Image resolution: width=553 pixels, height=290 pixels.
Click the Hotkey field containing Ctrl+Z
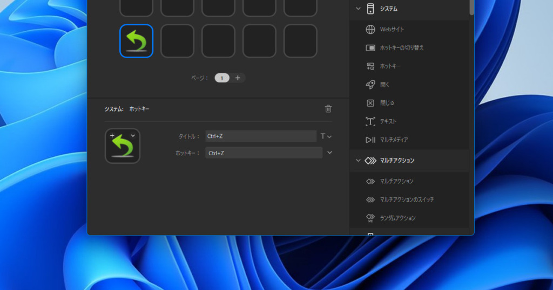(264, 153)
